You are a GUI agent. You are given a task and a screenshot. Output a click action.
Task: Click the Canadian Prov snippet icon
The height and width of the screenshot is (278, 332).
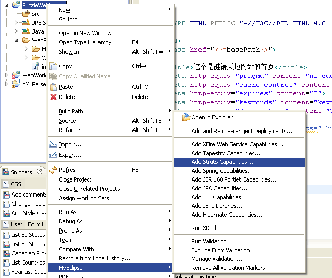tap(7, 253)
